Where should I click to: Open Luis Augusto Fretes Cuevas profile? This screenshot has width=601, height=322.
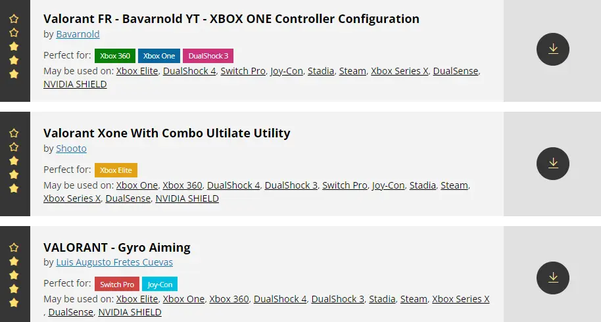114,262
